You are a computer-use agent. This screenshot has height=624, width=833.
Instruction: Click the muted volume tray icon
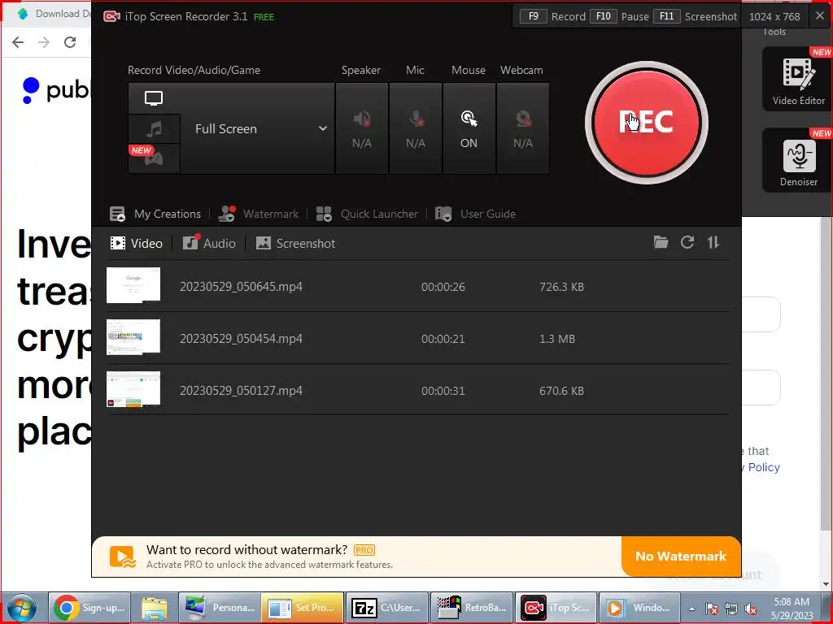(751, 609)
